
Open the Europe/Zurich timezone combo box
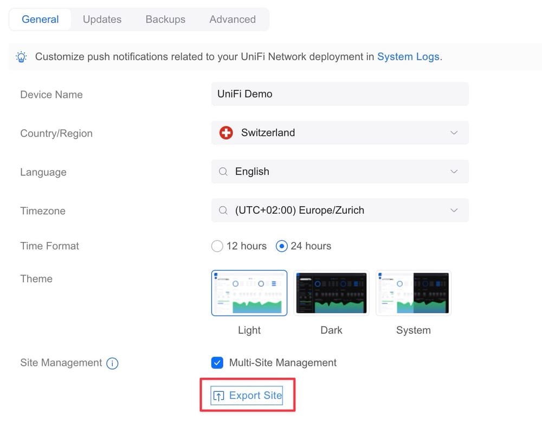point(340,210)
